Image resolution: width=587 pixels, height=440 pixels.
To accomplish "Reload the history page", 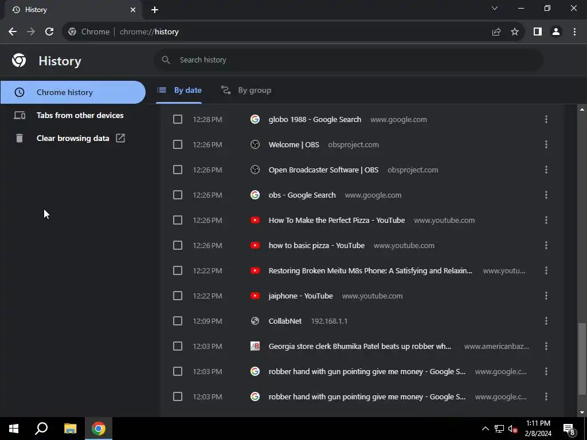I will click(x=49, y=32).
